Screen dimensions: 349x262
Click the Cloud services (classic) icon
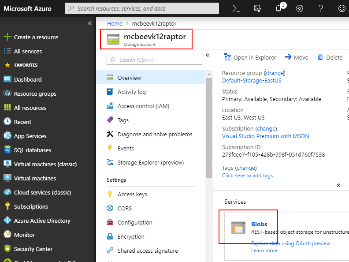pos(7,192)
